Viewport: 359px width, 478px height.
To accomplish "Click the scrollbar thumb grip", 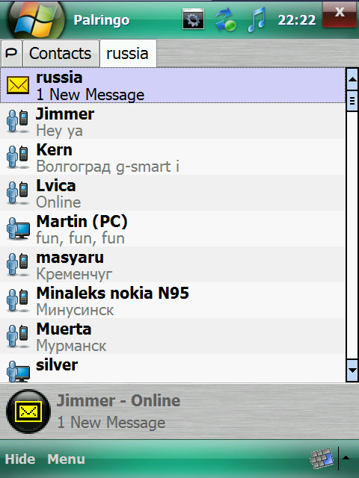I will (352, 101).
